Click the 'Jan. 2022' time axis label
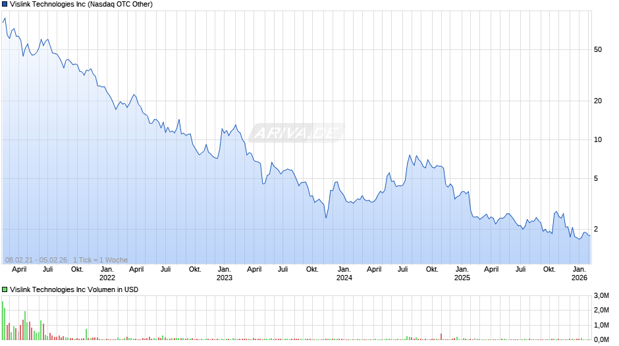This screenshot has width=619, height=346. (107, 274)
